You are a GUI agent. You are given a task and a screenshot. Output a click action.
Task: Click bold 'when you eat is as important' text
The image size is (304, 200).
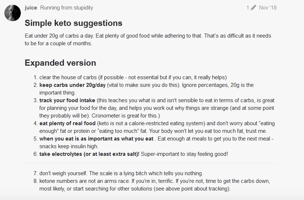[x=96, y=139]
